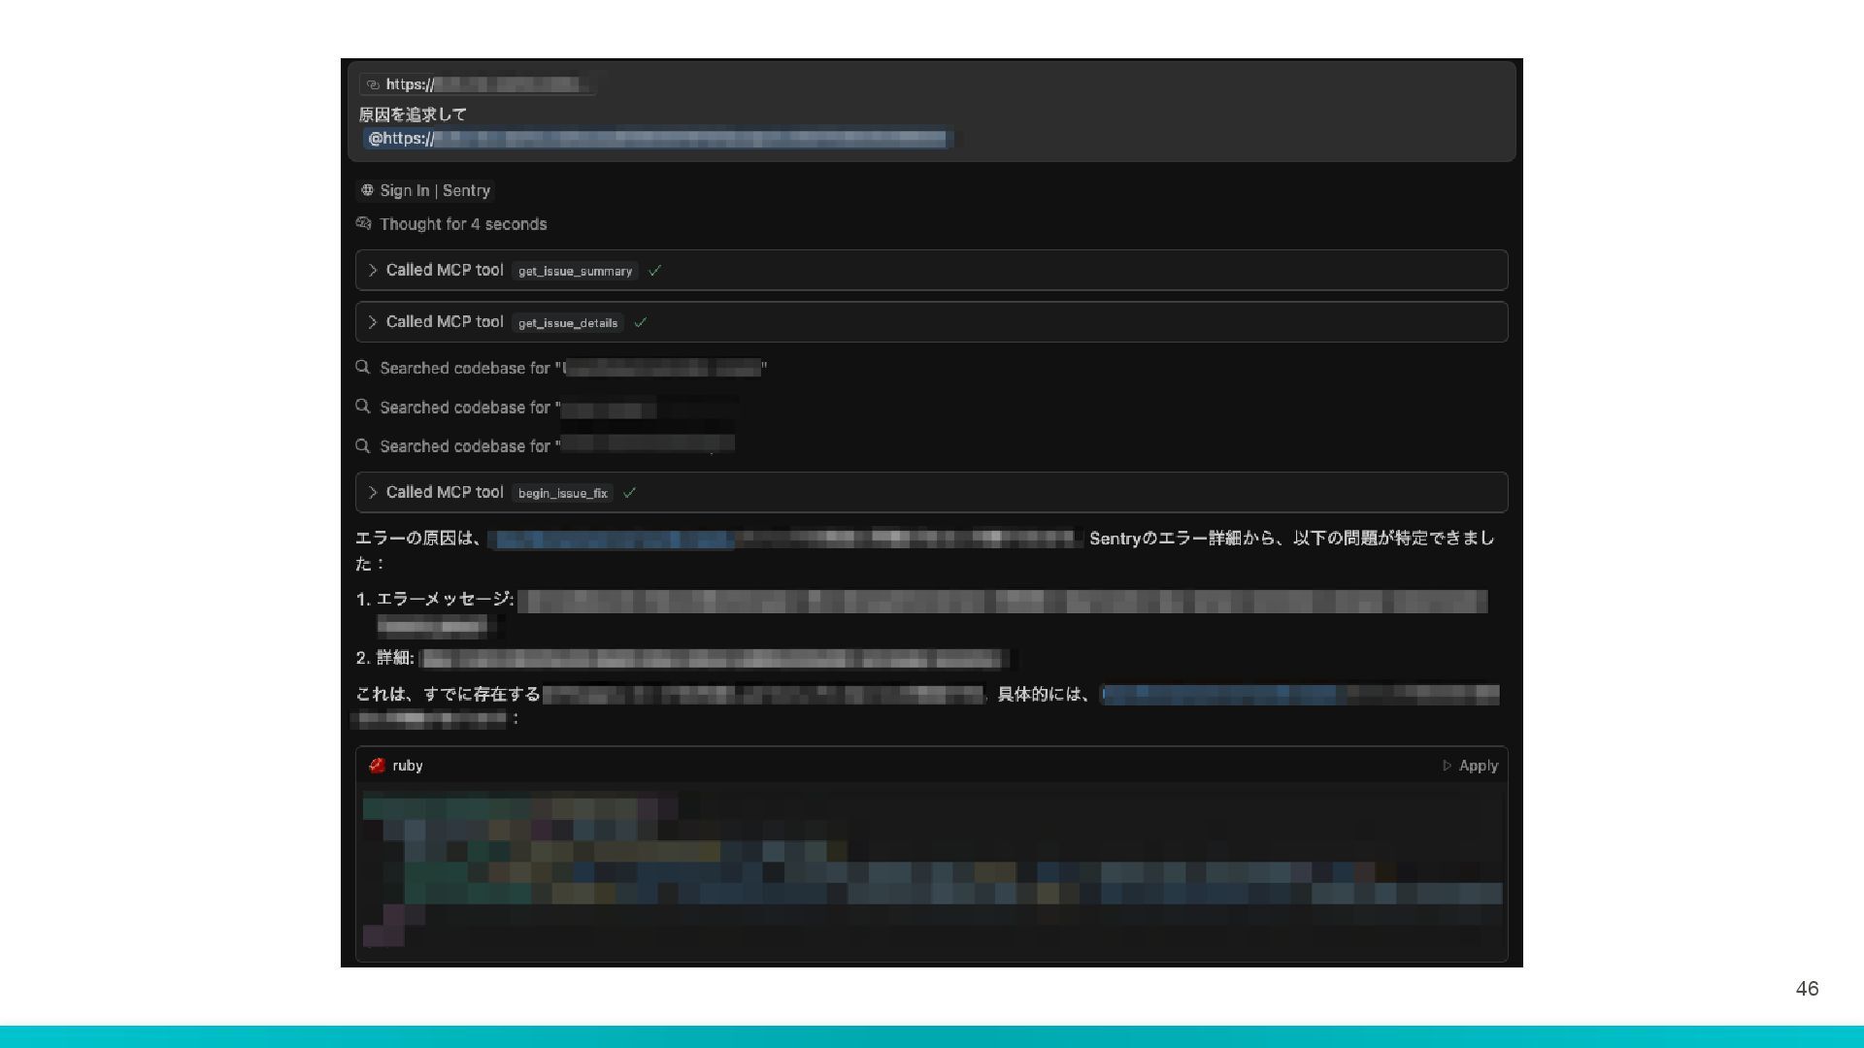The height and width of the screenshot is (1048, 1864).
Task: Click the Thought for 4 seconds label
Action: 463,224
